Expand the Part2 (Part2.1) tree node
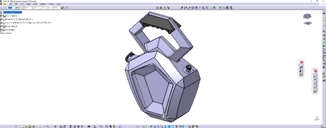Screen dimensions: 326x128 pyautogui.click(x=1, y=26)
